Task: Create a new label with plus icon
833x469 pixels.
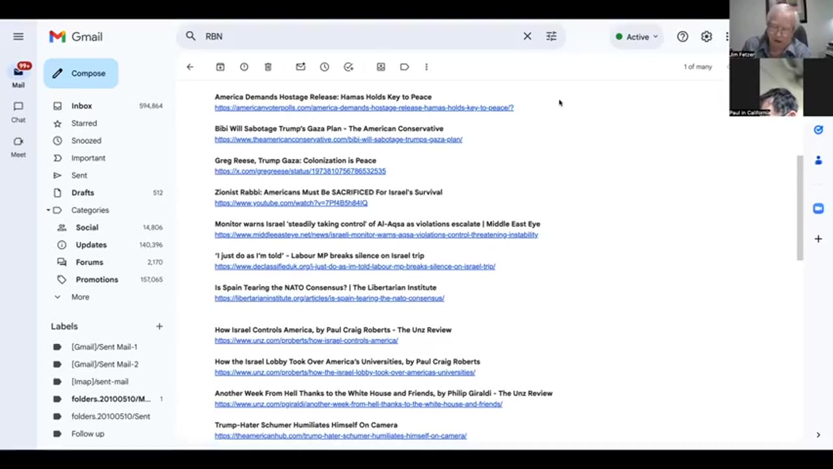Action: coord(159,326)
